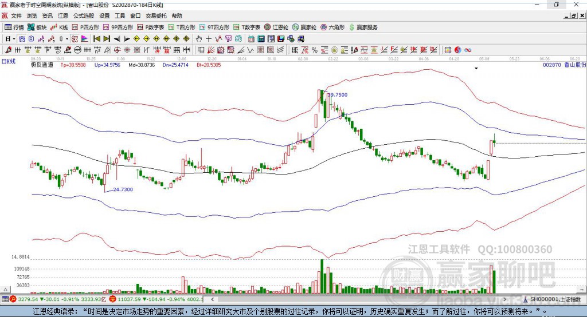Screen dimensions: 587x317
Task: Click the black left-arrow scroll icon
Action: coord(117,39)
